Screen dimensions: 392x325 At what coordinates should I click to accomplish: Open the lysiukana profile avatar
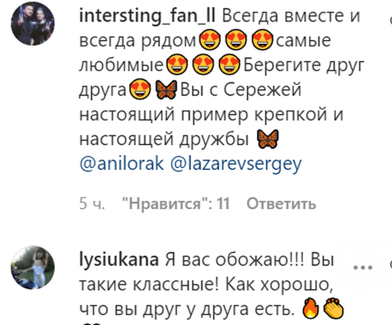33,267
